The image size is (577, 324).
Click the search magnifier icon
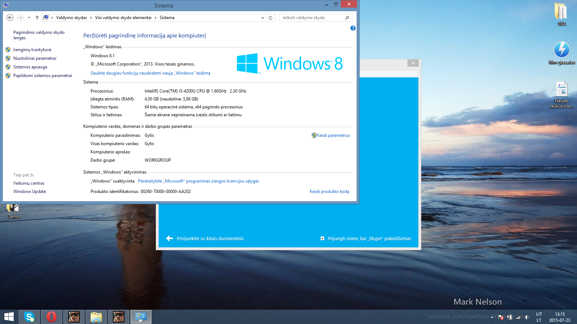(347, 18)
